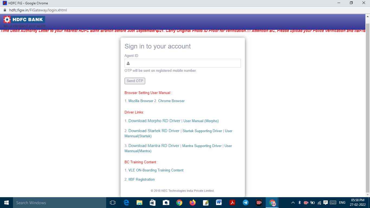Open File Explorer from taskbar
Viewport: 370px width, 208px height.
click(139, 203)
